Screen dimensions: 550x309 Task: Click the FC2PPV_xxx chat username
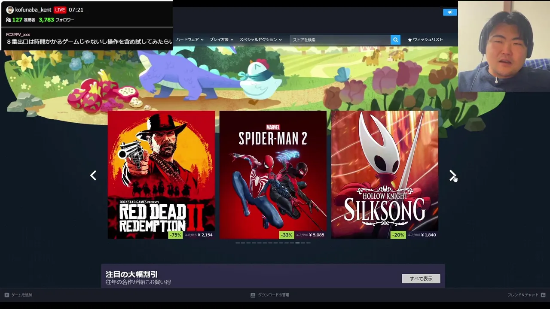(x=18, y=34)
